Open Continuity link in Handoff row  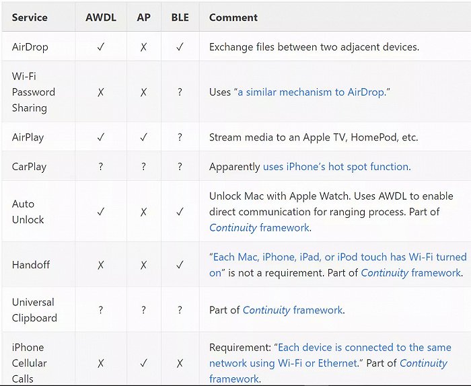(x=385, y=273)
